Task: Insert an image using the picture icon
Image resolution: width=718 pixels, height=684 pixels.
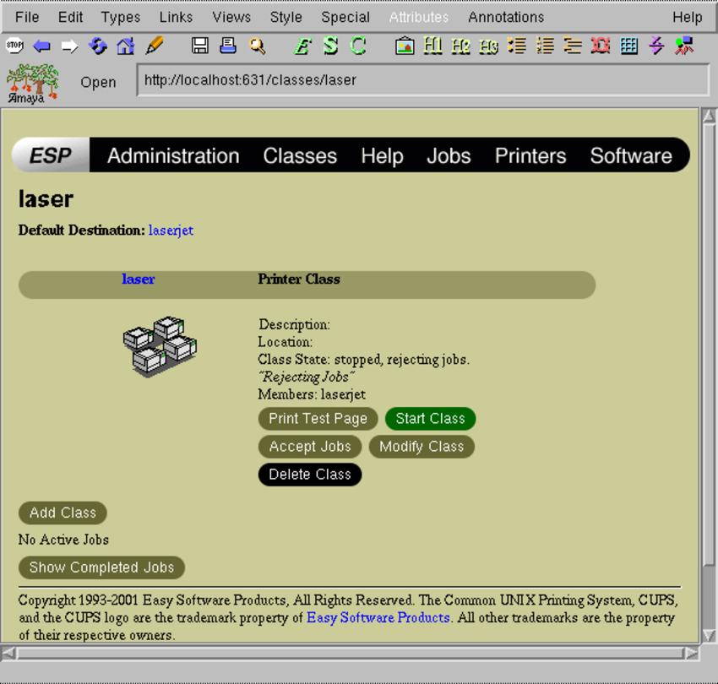Action: [405, 46]
